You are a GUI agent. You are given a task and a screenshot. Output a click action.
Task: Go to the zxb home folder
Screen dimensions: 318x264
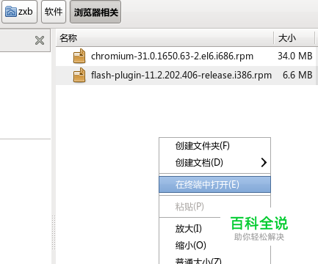(19, 12)
